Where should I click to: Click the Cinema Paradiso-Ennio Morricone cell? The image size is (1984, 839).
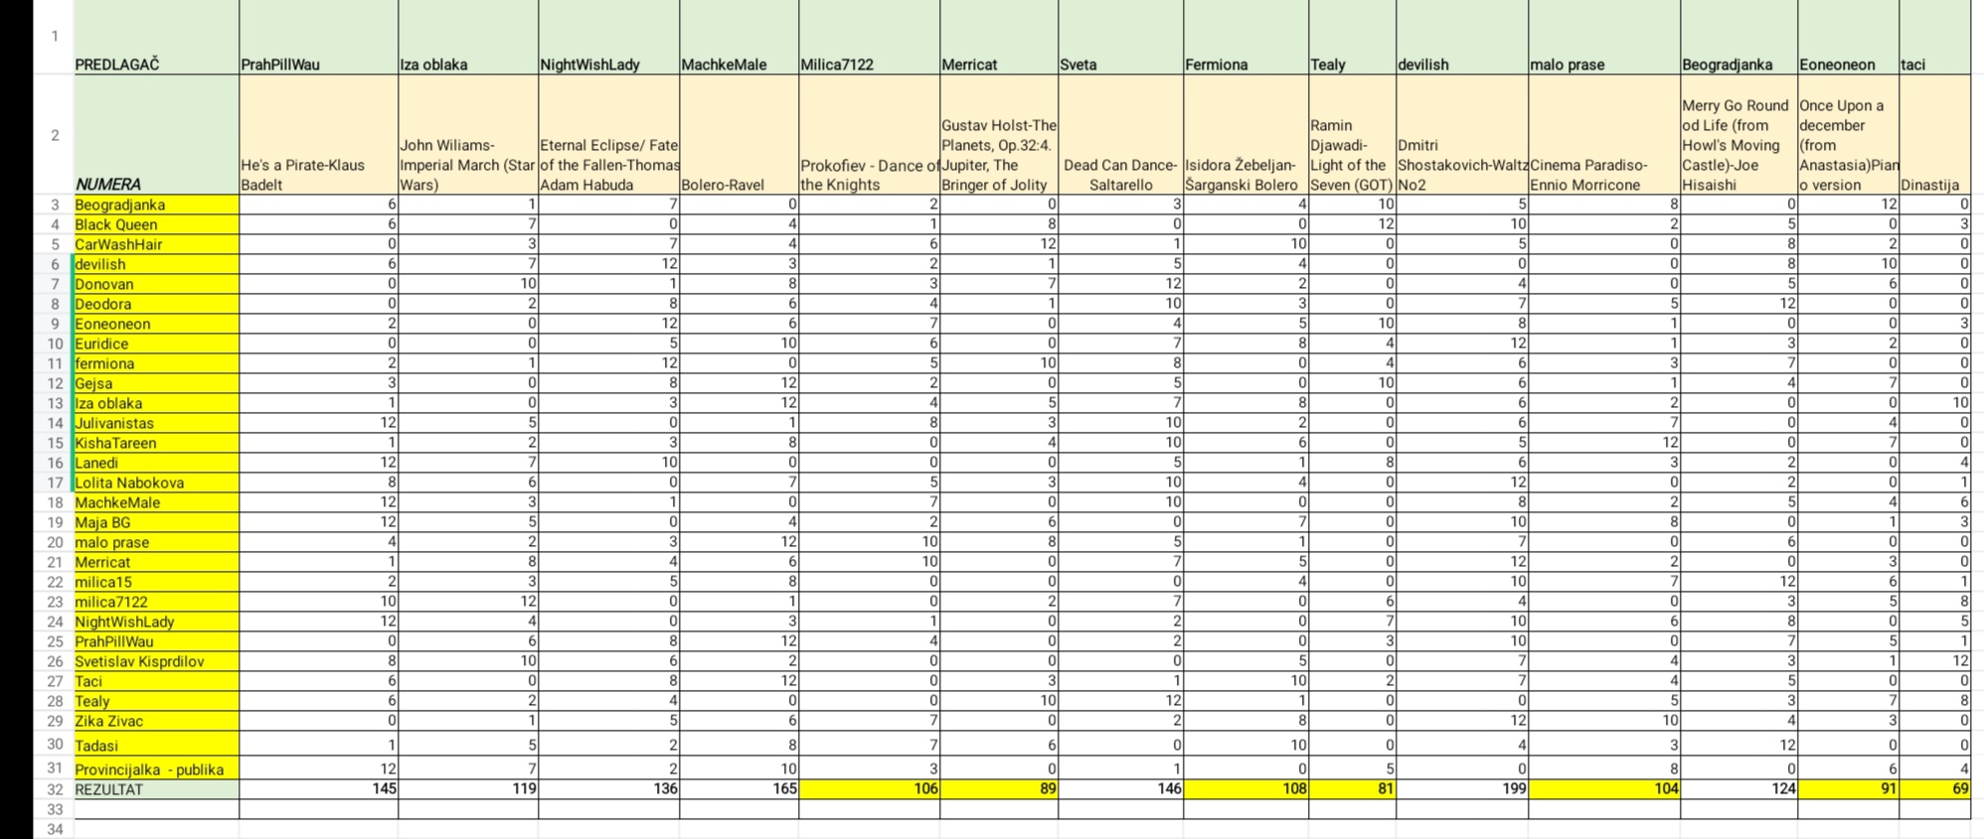(x=1604, y=135)
